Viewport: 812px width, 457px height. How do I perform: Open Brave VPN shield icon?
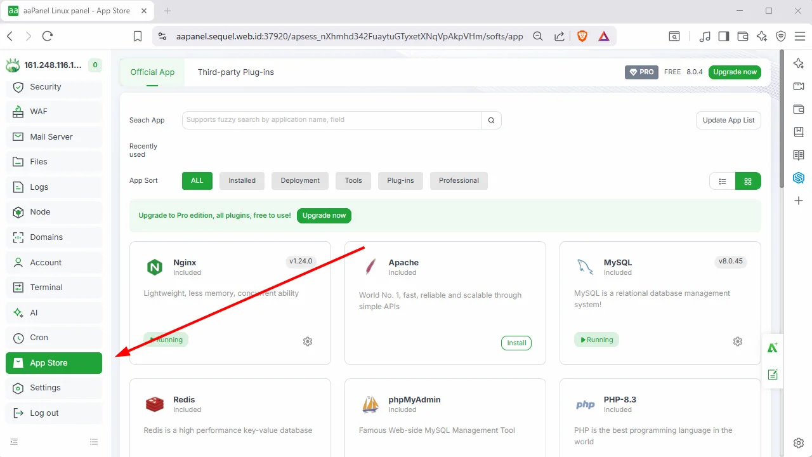781,36
